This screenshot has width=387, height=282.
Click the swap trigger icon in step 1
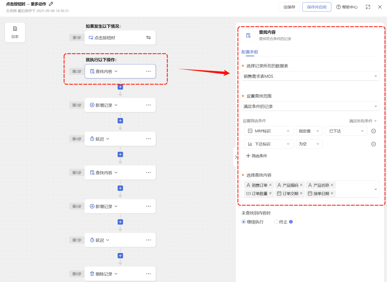(148, 37)
